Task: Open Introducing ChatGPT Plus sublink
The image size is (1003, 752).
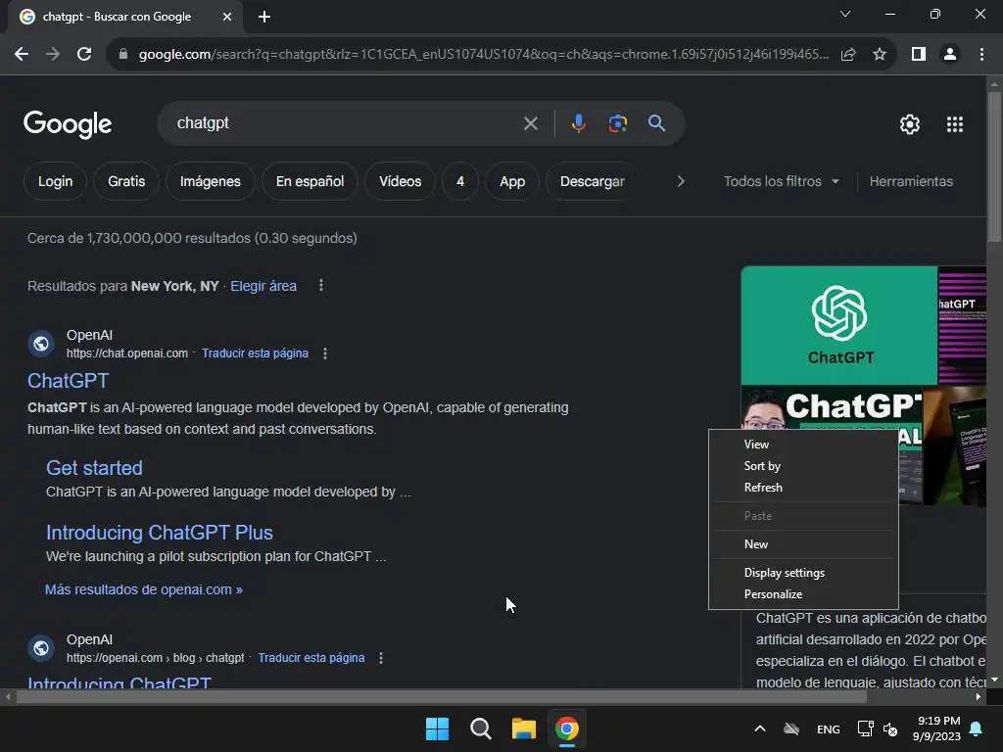Action: click(x=160, y=533)
